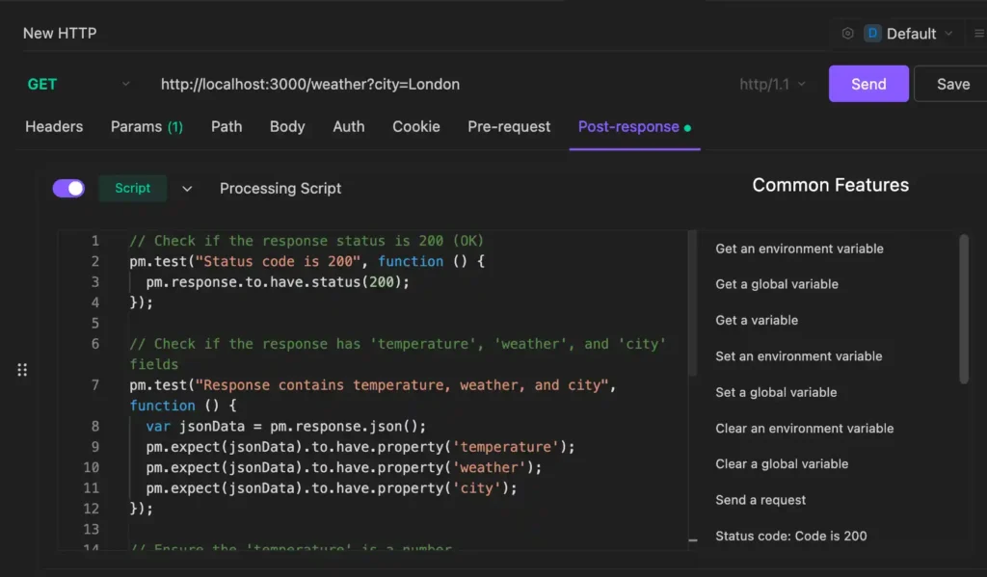Insert 'Clear a global variable' snippet
This screenshot has width=987, height=577.
click(x=781, y=464)
